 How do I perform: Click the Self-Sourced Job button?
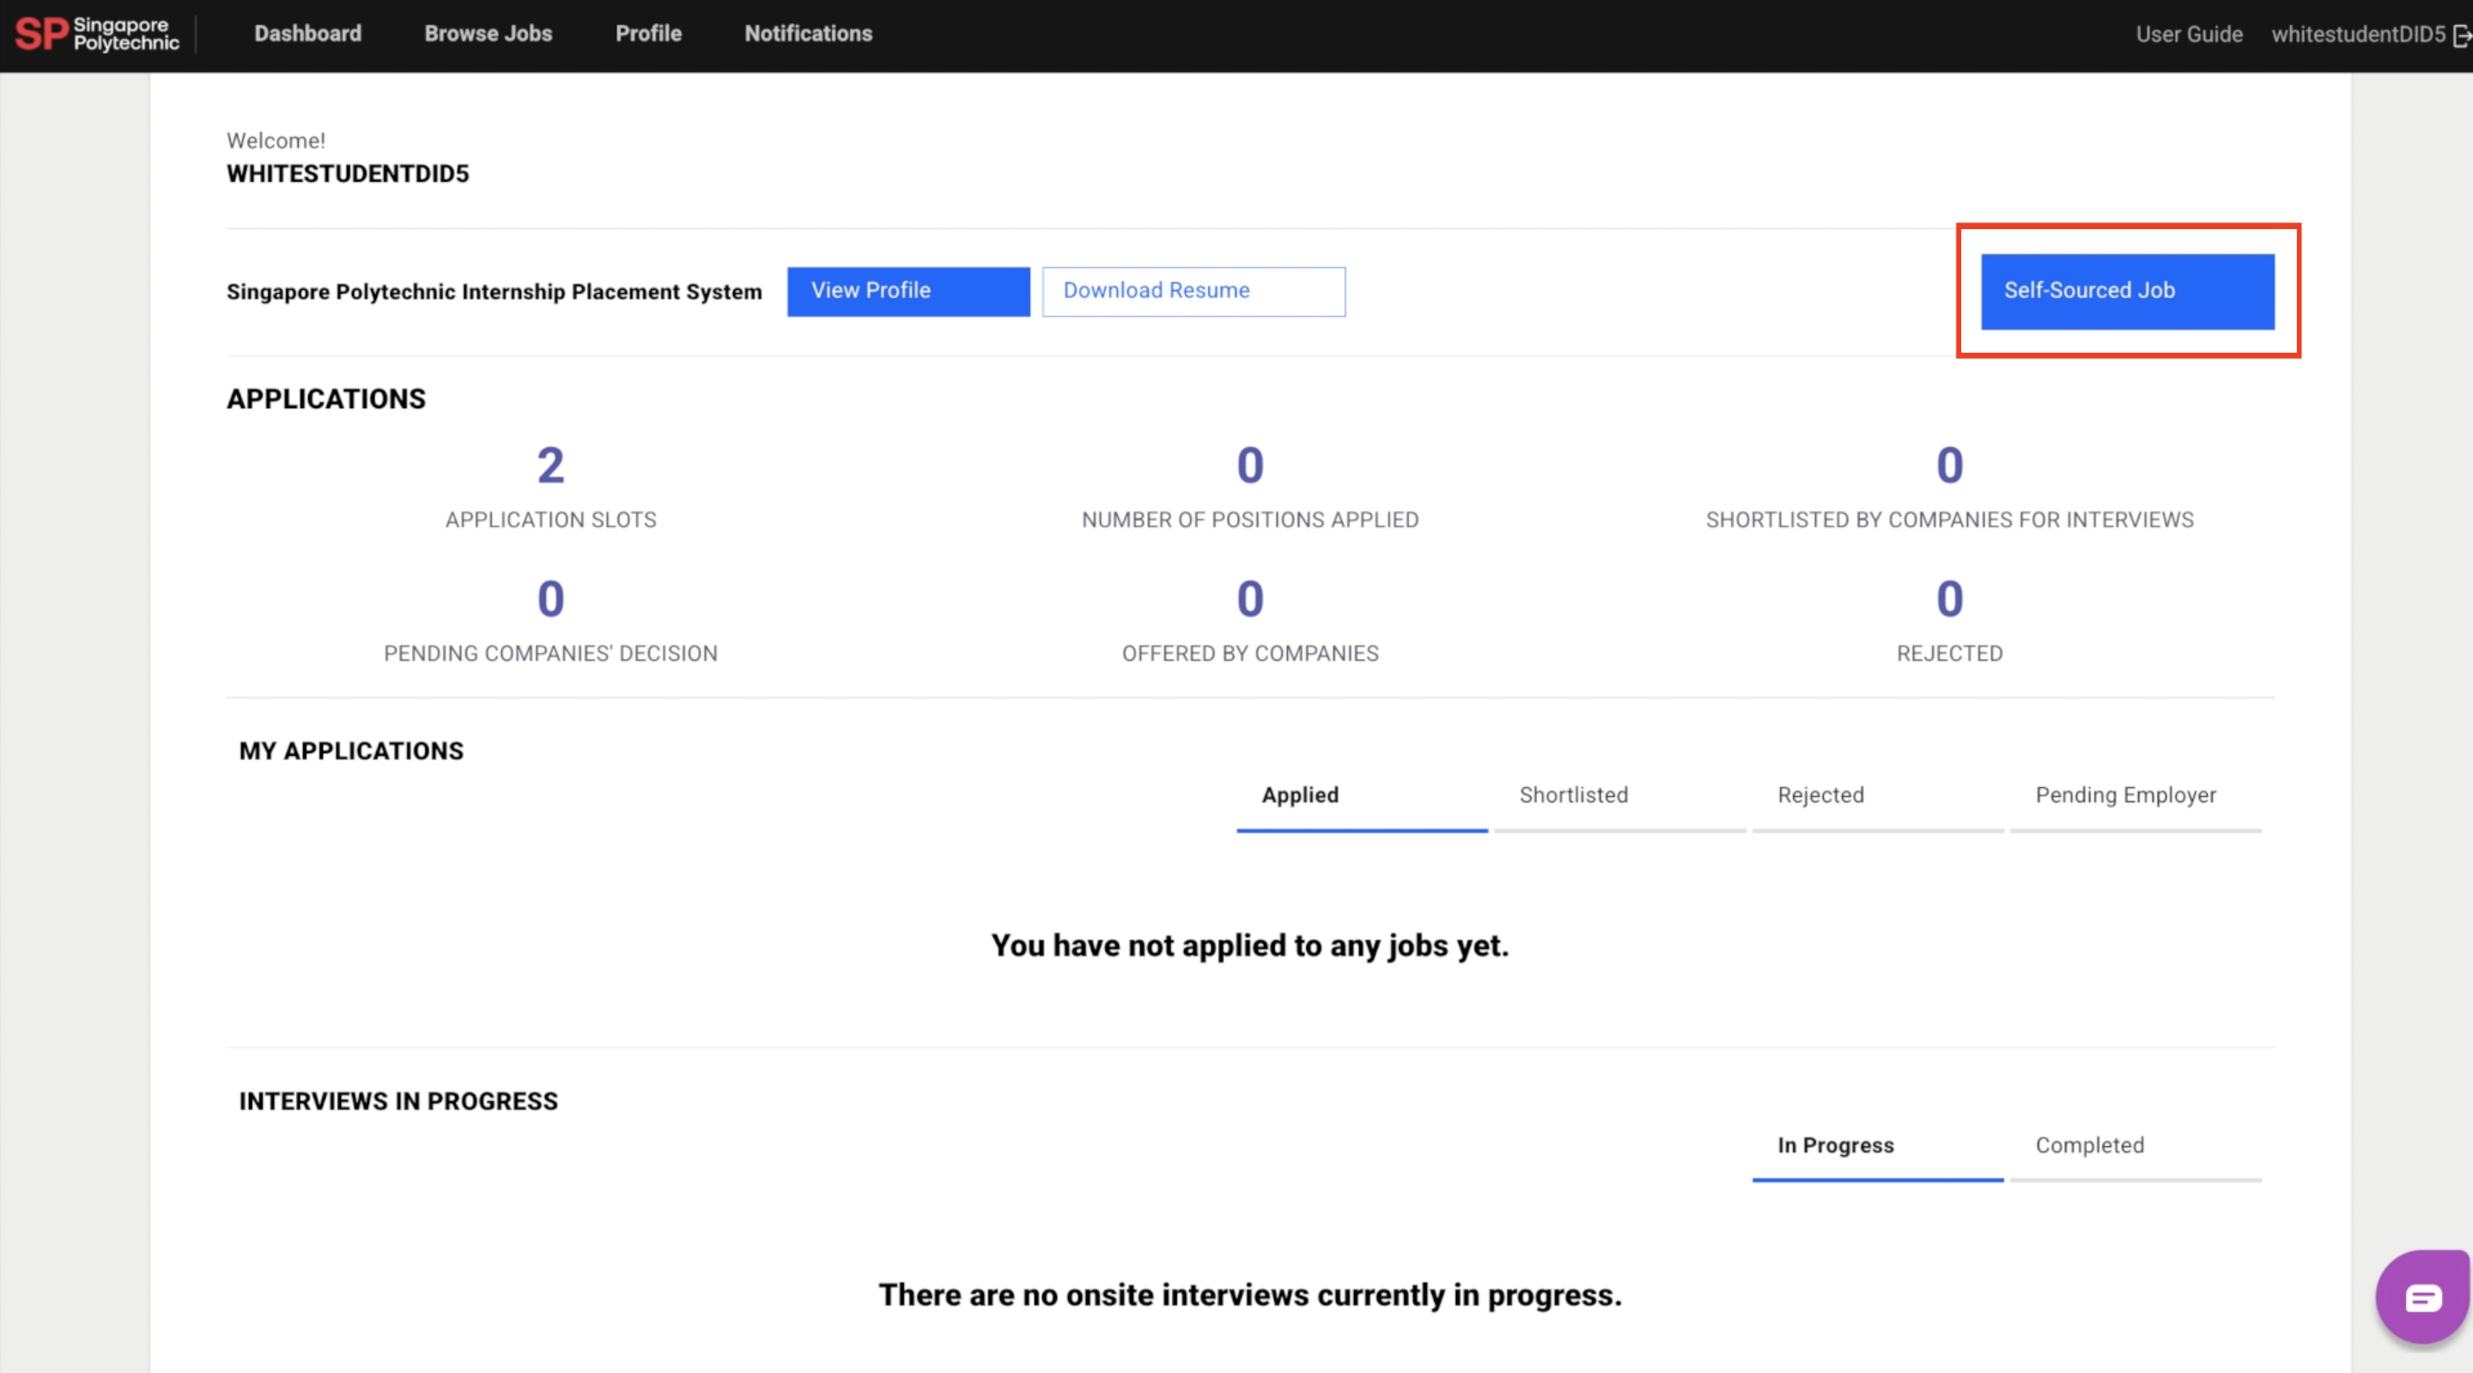click(x=2128, y=291)
